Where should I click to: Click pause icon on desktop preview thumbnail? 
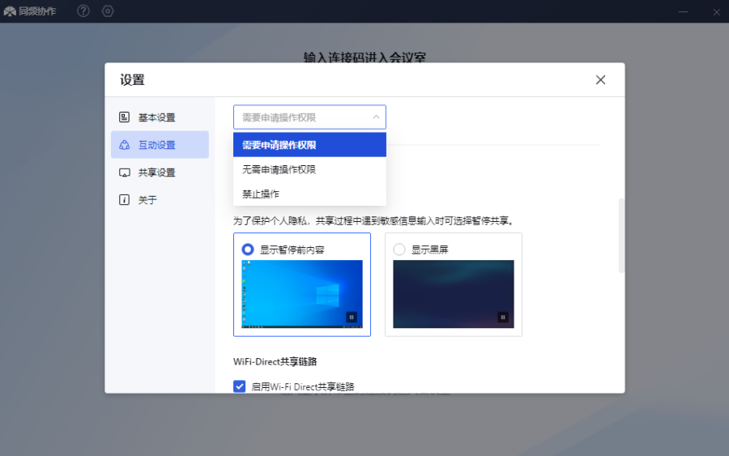tap(352, 317)
